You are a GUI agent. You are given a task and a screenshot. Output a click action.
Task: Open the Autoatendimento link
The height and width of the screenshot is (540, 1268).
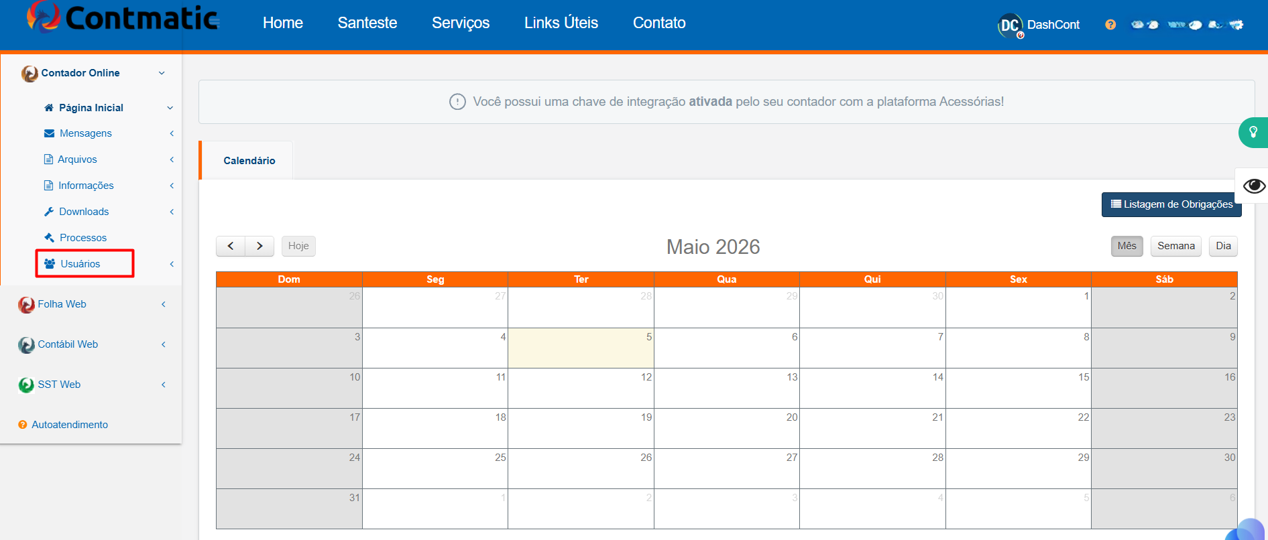point(70,425)
